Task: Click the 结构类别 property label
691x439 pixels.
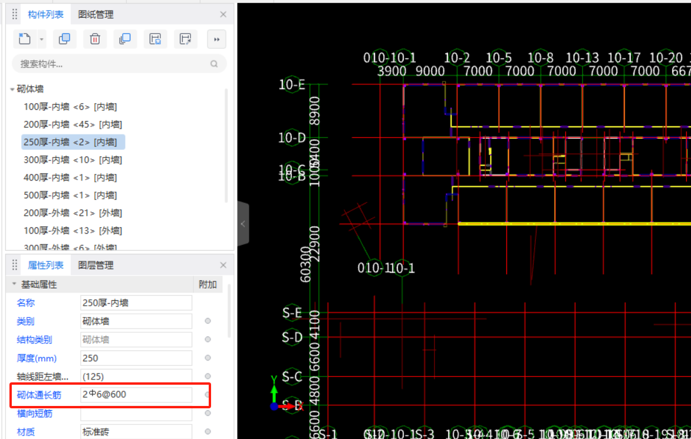Action: (34, 339)
